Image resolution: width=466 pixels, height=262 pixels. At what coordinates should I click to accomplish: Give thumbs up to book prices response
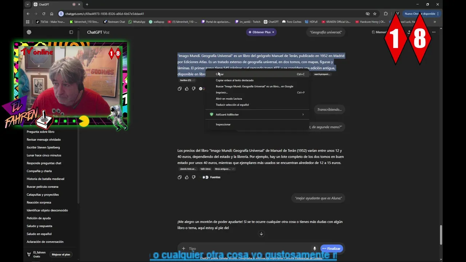pyautogui.click(x=187, y=177)
